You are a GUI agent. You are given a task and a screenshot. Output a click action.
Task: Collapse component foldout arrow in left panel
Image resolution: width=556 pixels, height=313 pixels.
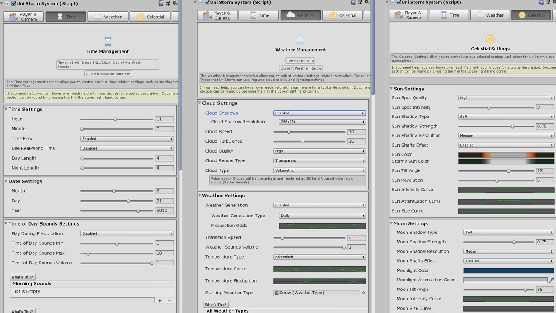point(2,3)
